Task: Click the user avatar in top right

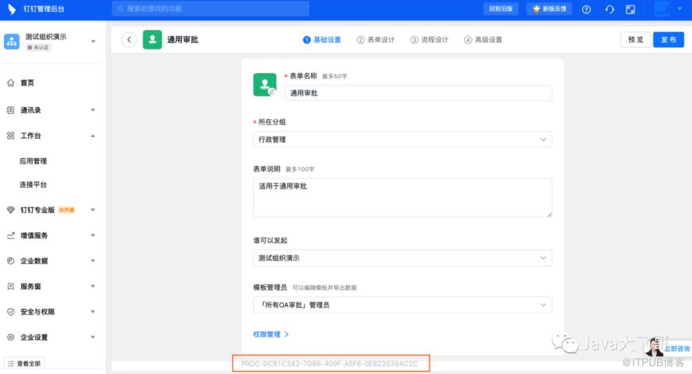Action: pos(661,9)
